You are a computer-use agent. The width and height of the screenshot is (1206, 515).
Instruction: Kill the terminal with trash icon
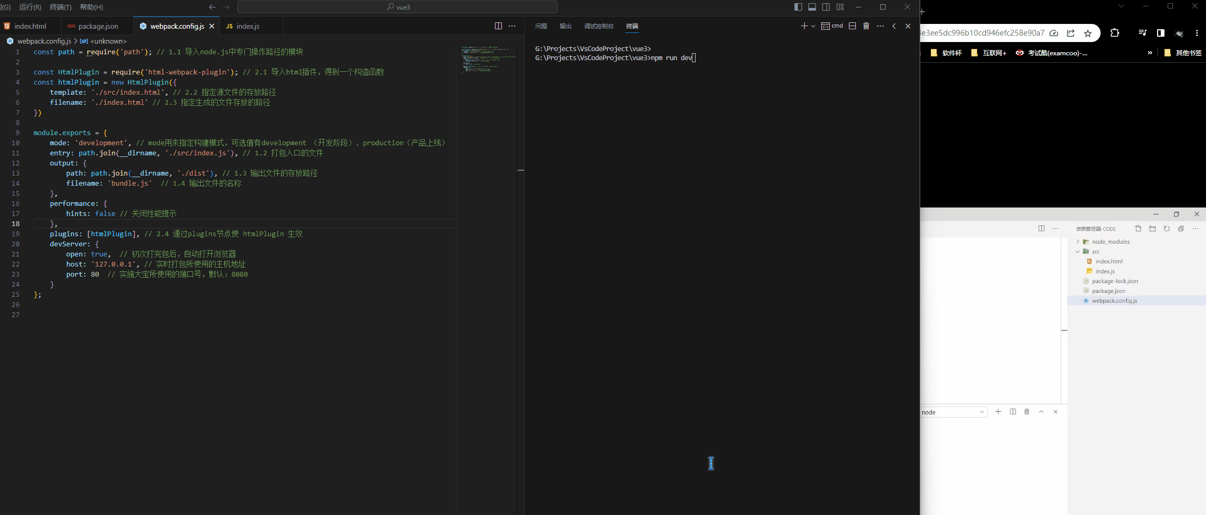click(866, 26)
